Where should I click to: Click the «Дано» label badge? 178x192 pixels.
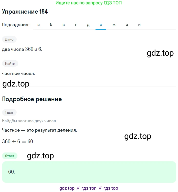pyautogui.click(x=9, y=39)
